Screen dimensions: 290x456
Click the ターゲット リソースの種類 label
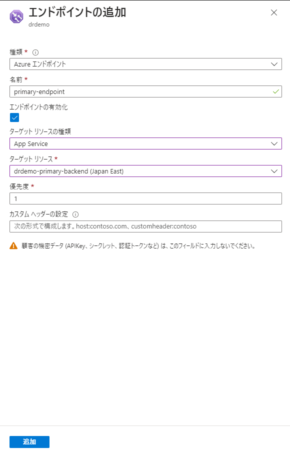[x=40, y=131]
